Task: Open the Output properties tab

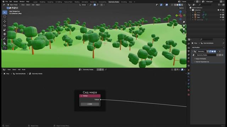Action: (189, 51)
